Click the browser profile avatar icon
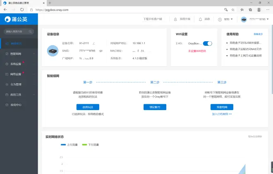This screenshot has height=174, width=273. (x=259, y=10)
